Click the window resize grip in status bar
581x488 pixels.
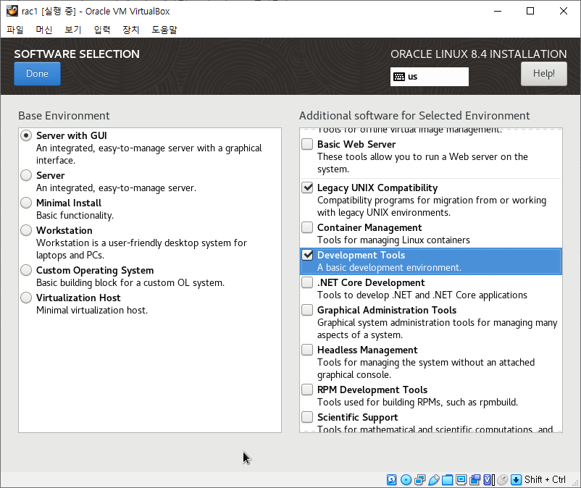[575, 483]
